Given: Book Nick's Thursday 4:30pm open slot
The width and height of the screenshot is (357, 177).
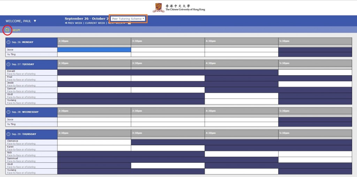Looking at the screenshot, I should 242,154.
